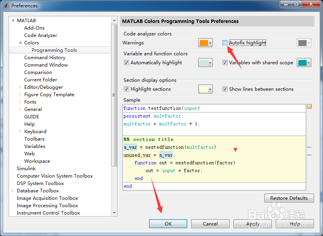Image resolution: width=323 pixels, height=236 pixels.
Task: Select Help preferences item
Action: 29,124
